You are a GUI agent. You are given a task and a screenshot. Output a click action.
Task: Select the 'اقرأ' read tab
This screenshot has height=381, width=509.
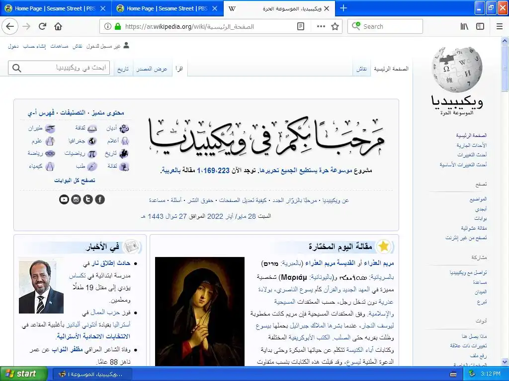(179, 68)
